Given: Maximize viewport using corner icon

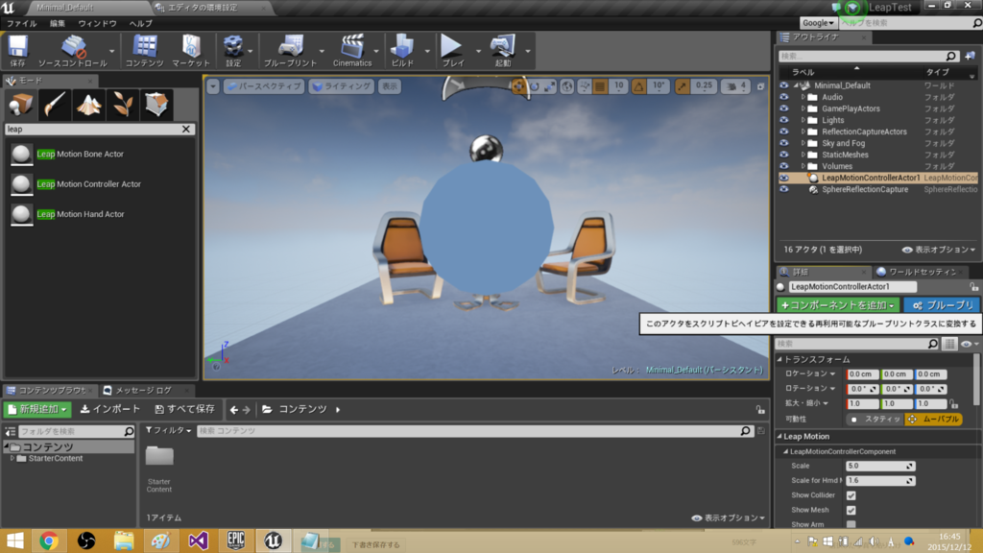Looking at the screenshot, I should (x=760, y=86).
